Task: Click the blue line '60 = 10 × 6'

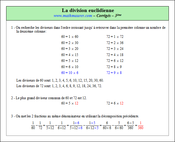Action: click(70, 73)
